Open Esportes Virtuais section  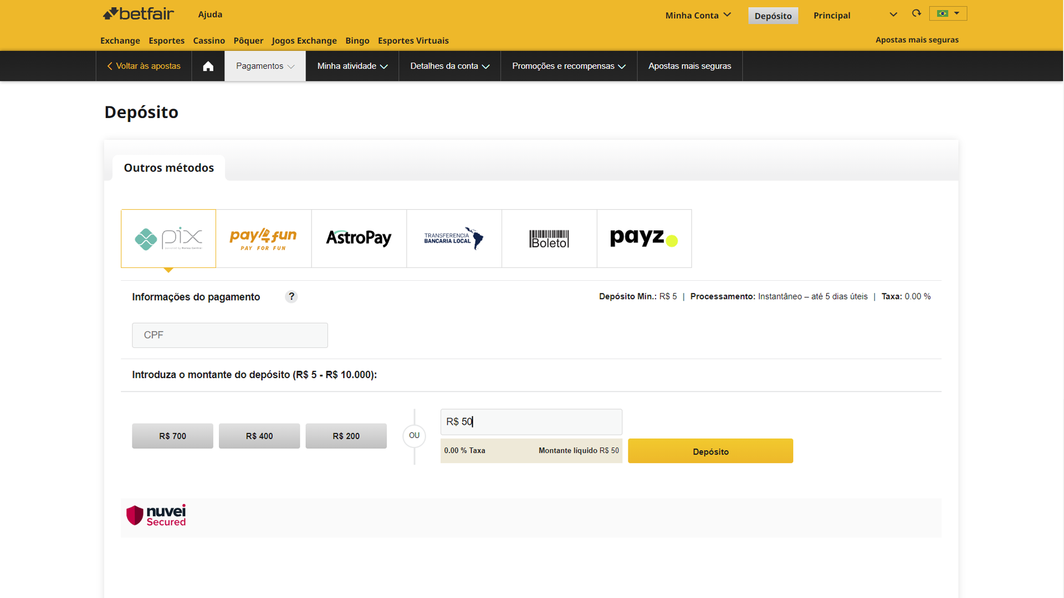pos(413,40)
